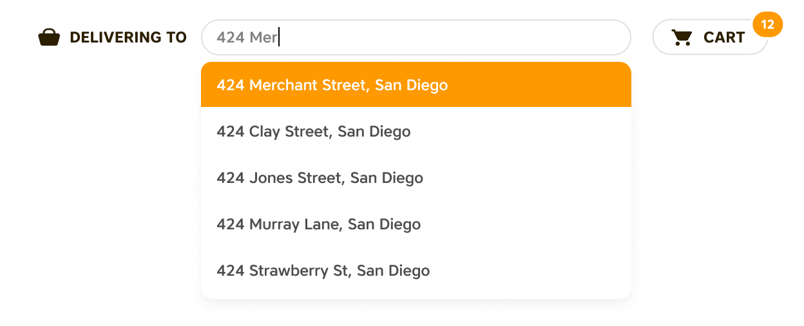Pick 424 Jones Street, San Diego
The height and width of the screenshot is (326, 804).
(416, 178)
